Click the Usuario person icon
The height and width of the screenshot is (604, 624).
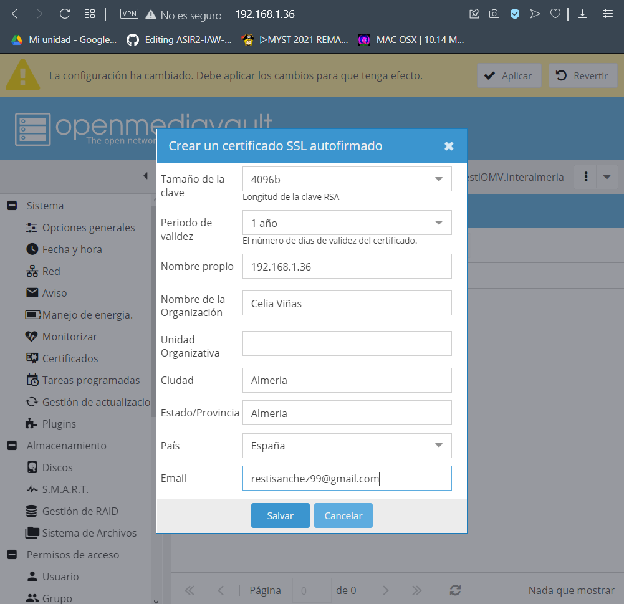32,576
